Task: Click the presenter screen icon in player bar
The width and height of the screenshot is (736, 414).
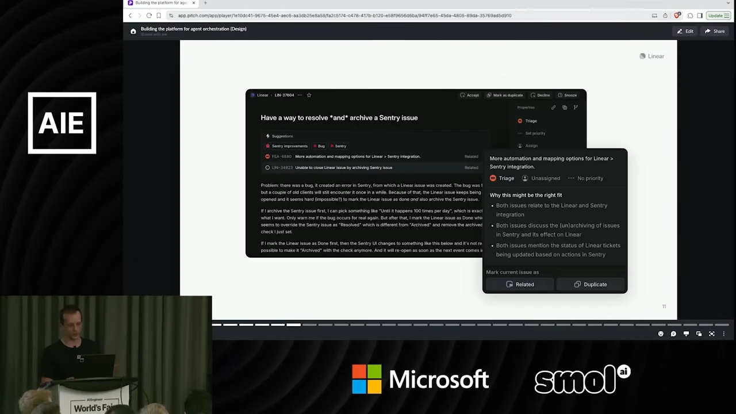Action: [x=686, y=333]
